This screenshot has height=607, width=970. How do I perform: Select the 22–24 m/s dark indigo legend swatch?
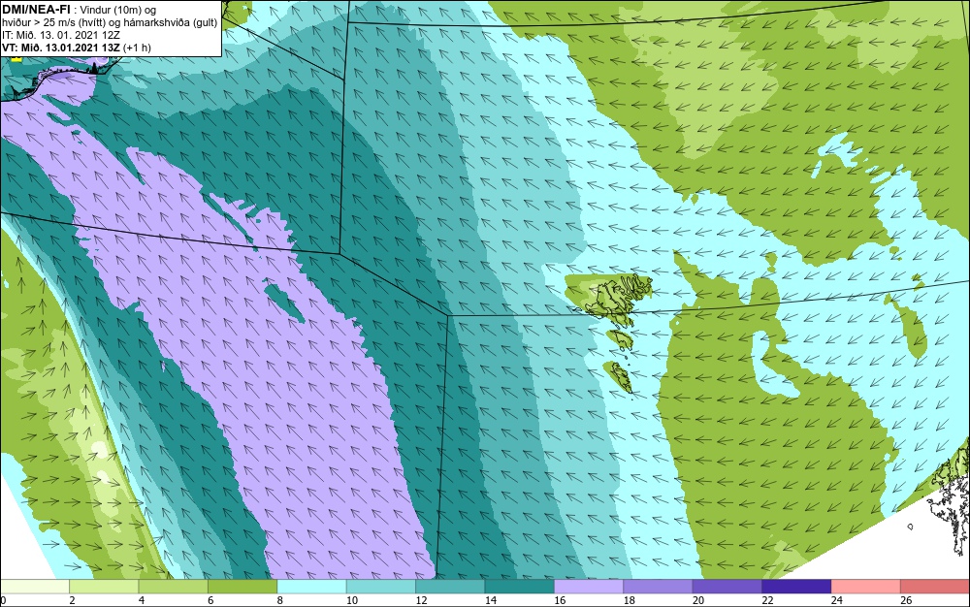(796, 587)
